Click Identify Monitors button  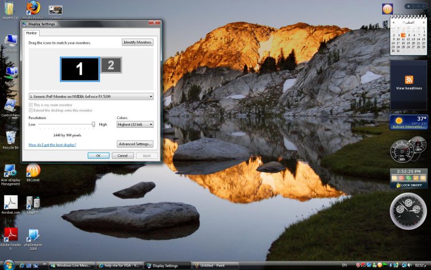click(137, 43)
